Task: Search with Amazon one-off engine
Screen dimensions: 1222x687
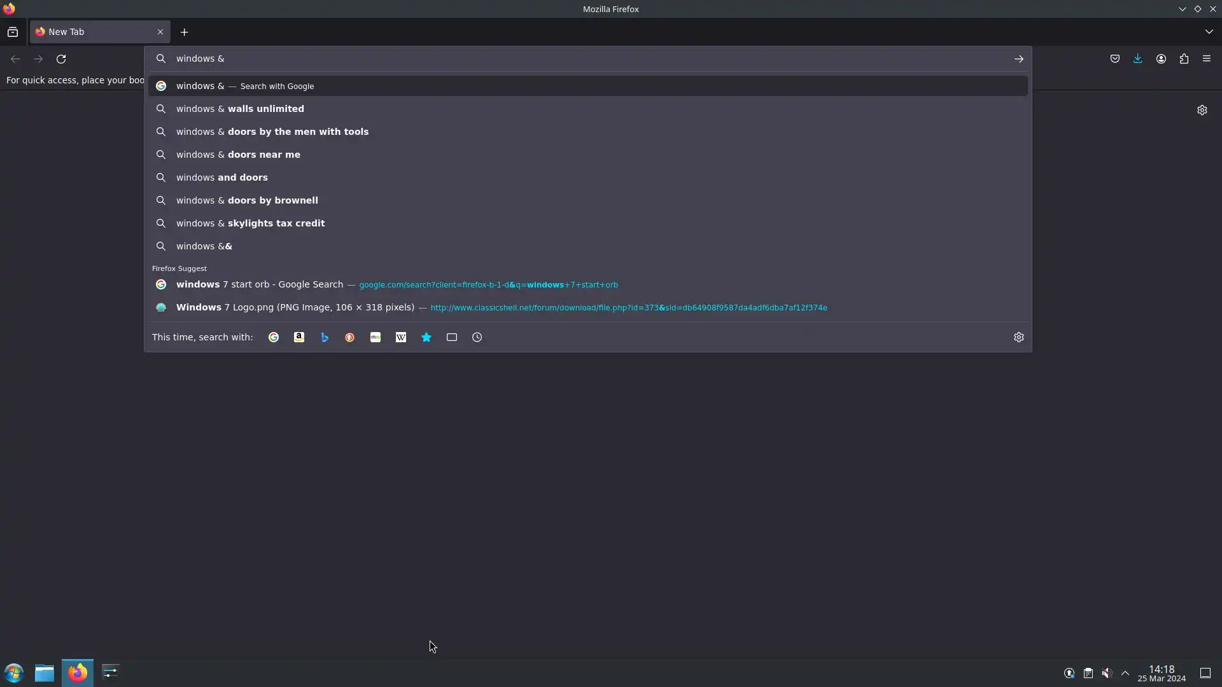Action: point(298,337)
